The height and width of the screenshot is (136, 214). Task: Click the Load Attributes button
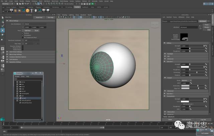click(x=187, y=120)
